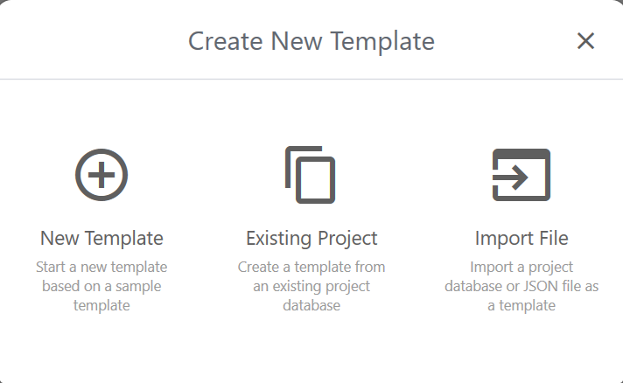
Task: Choose the sample-based template option text
Action: tap(101, 286)
